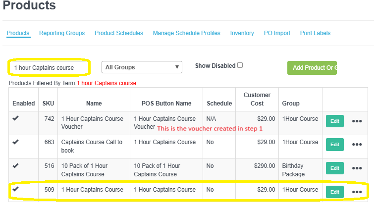
Task: Click name '1 Hour Captains Course Voucher'
Action: (x=92, y=123)
